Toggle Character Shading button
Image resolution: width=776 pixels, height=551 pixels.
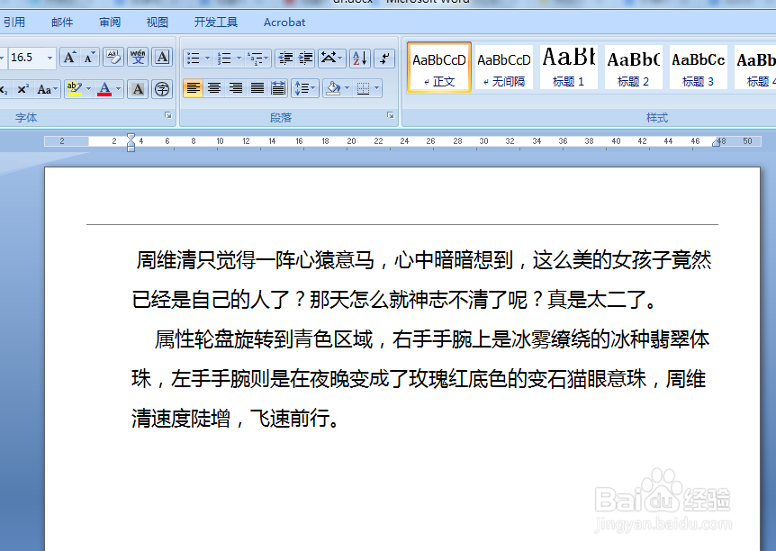tap(138, 89)
